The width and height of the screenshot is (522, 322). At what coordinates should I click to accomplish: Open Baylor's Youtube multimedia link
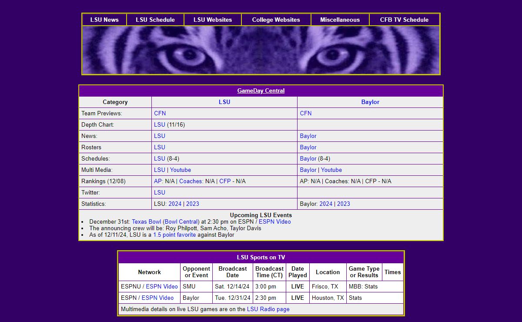point(331,170)
